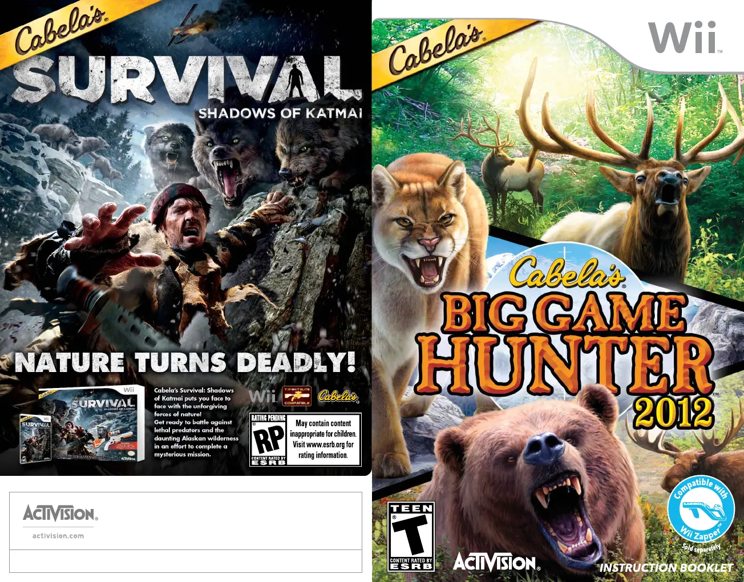Click the Nature Turns Deadly headline
Viewport: 744px width, 582px height.
(x=185, y=363)
